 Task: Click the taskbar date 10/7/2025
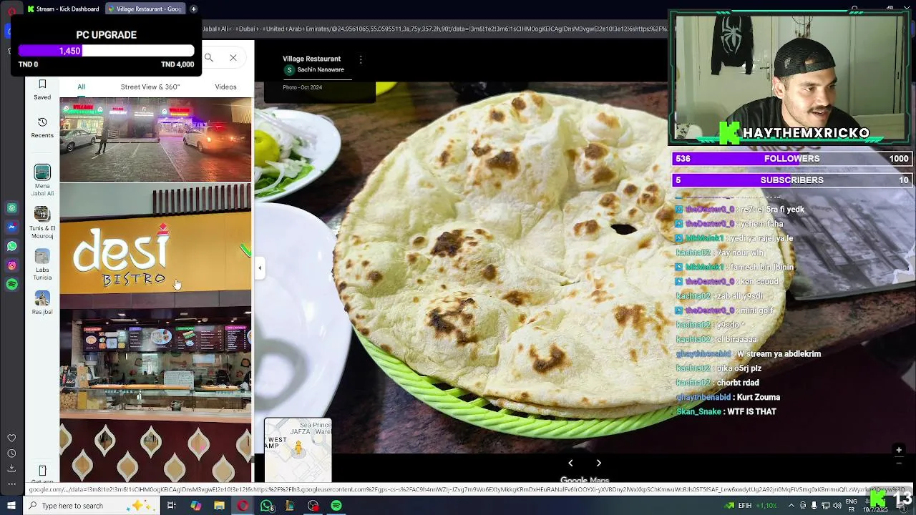(874, 509)
